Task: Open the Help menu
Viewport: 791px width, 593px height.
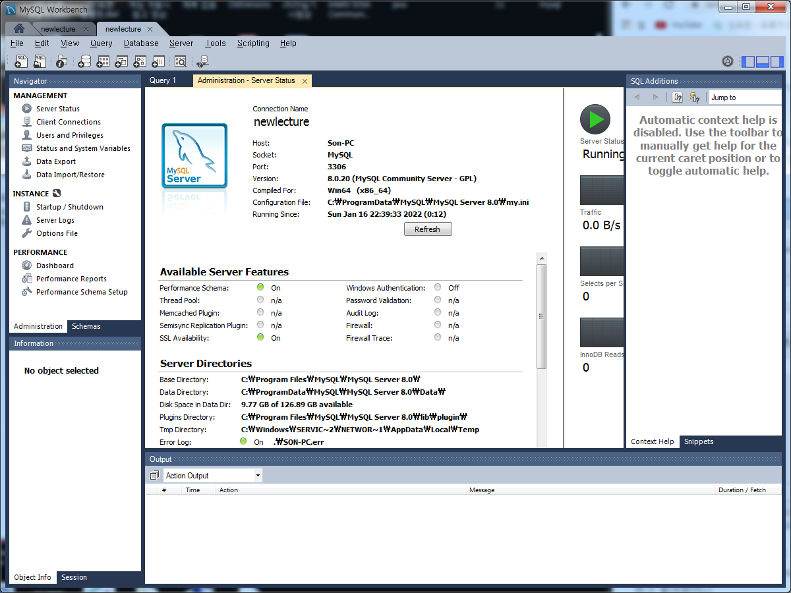Action: (x=288, y=43)
